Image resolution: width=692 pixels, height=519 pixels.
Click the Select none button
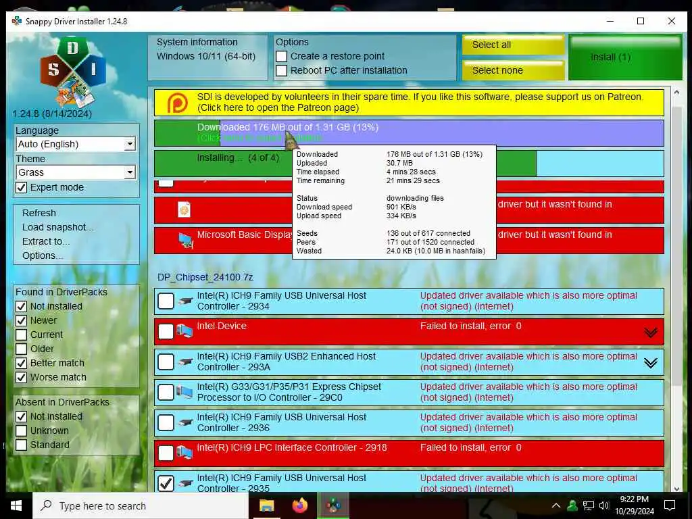(x=514, y=70)
